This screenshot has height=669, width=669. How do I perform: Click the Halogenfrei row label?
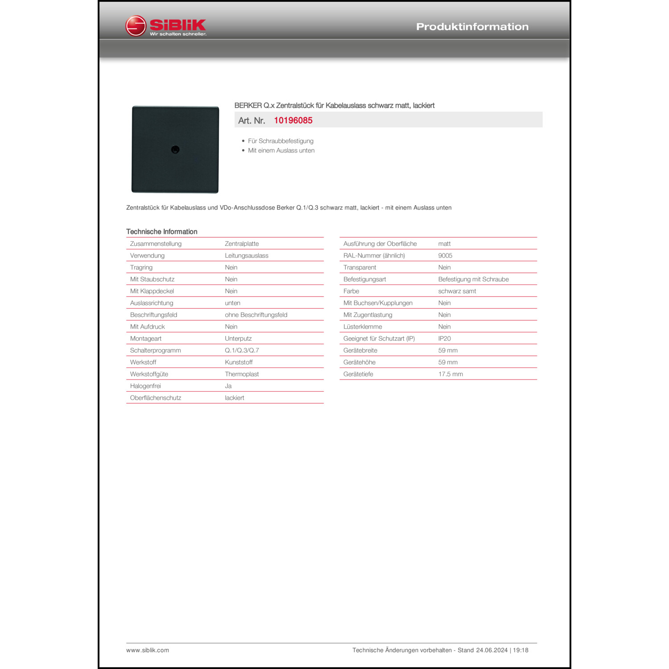tap(145, 386)
